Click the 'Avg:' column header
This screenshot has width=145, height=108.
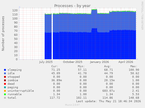coord(107,66)
